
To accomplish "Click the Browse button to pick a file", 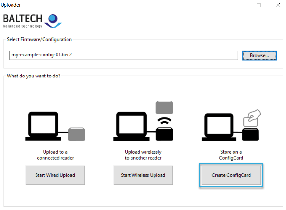I will point(259,55).
